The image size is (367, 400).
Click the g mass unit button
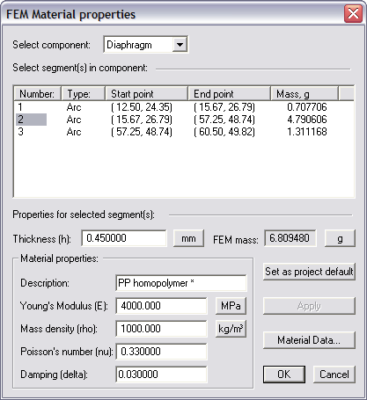tap(340, 238)
